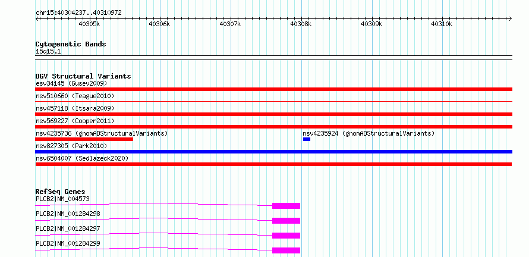Click the chr15:40304237..40310972 coordinate label
The height and width of the screenshot is (257, 529).
(x=78, y=13)
